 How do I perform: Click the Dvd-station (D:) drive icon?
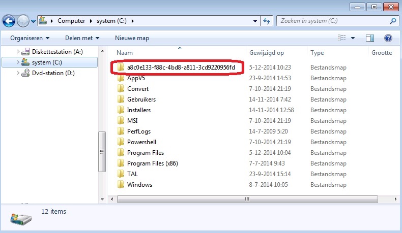25,73
